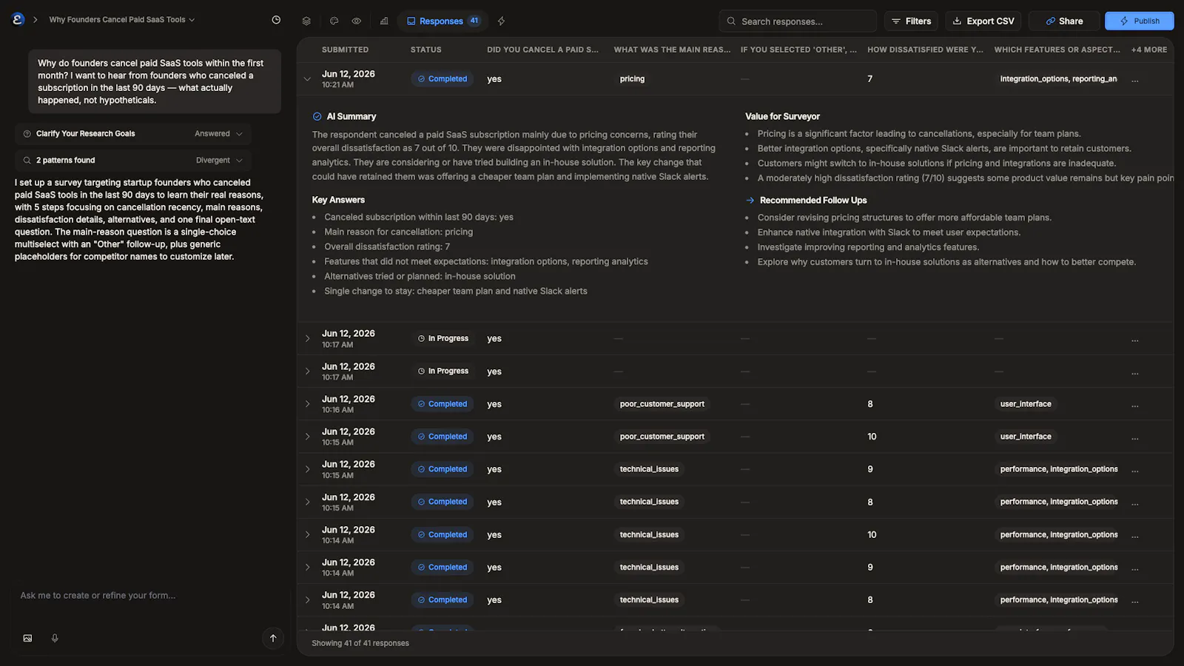Viewport: 1184px width, 666px height.
Task: Click the Divergent label
Action: [213, 161]
